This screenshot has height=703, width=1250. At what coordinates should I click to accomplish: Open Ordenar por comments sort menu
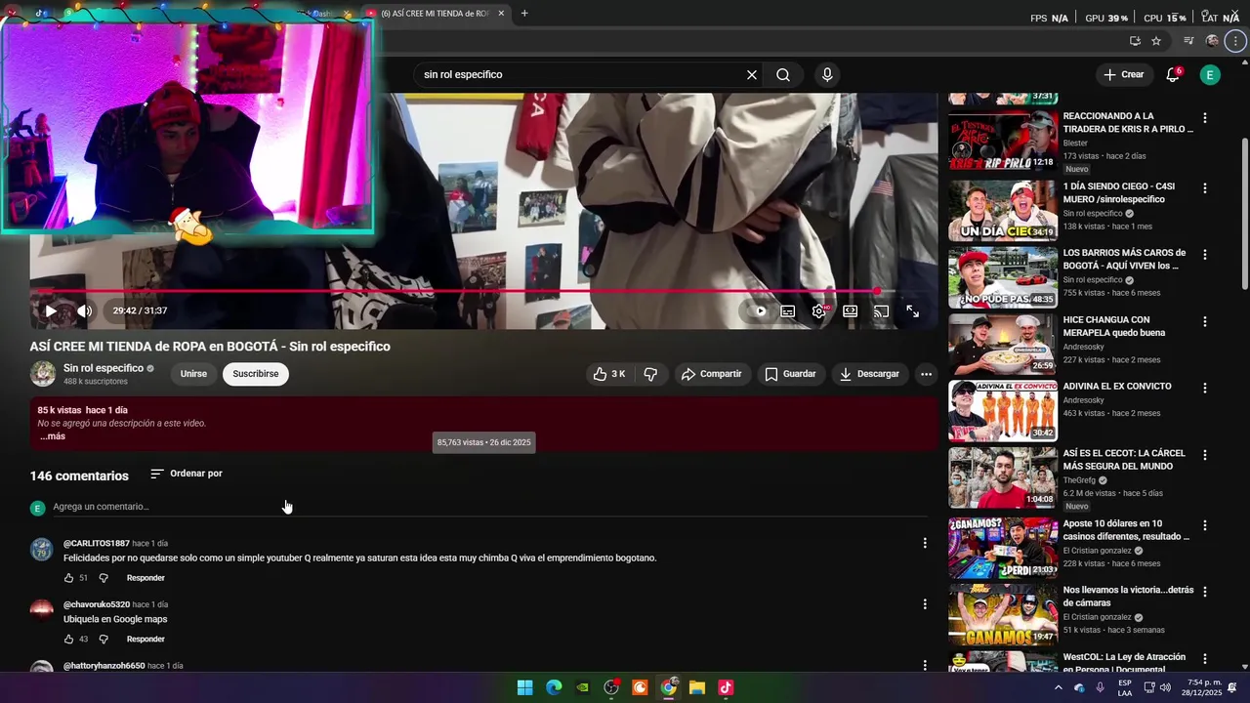[x=187, y=474]
